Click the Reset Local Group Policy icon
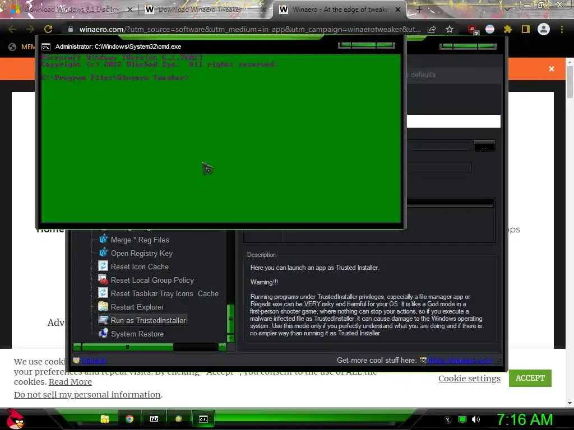 (103, 280)
